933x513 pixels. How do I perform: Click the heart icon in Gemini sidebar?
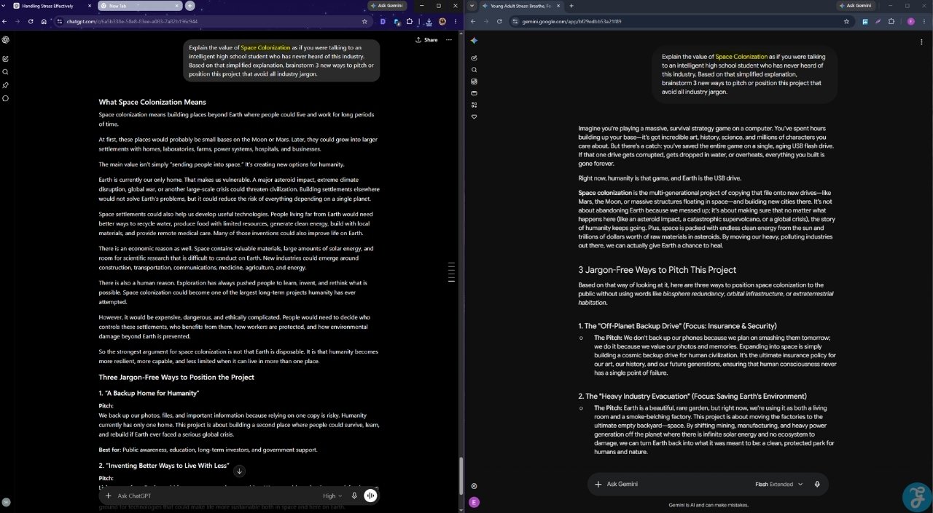pos(474,116)
